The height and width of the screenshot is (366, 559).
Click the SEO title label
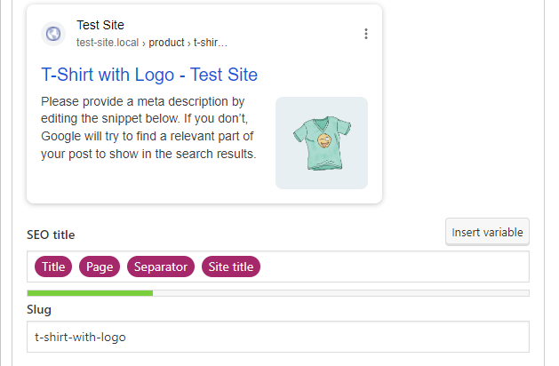51,235
